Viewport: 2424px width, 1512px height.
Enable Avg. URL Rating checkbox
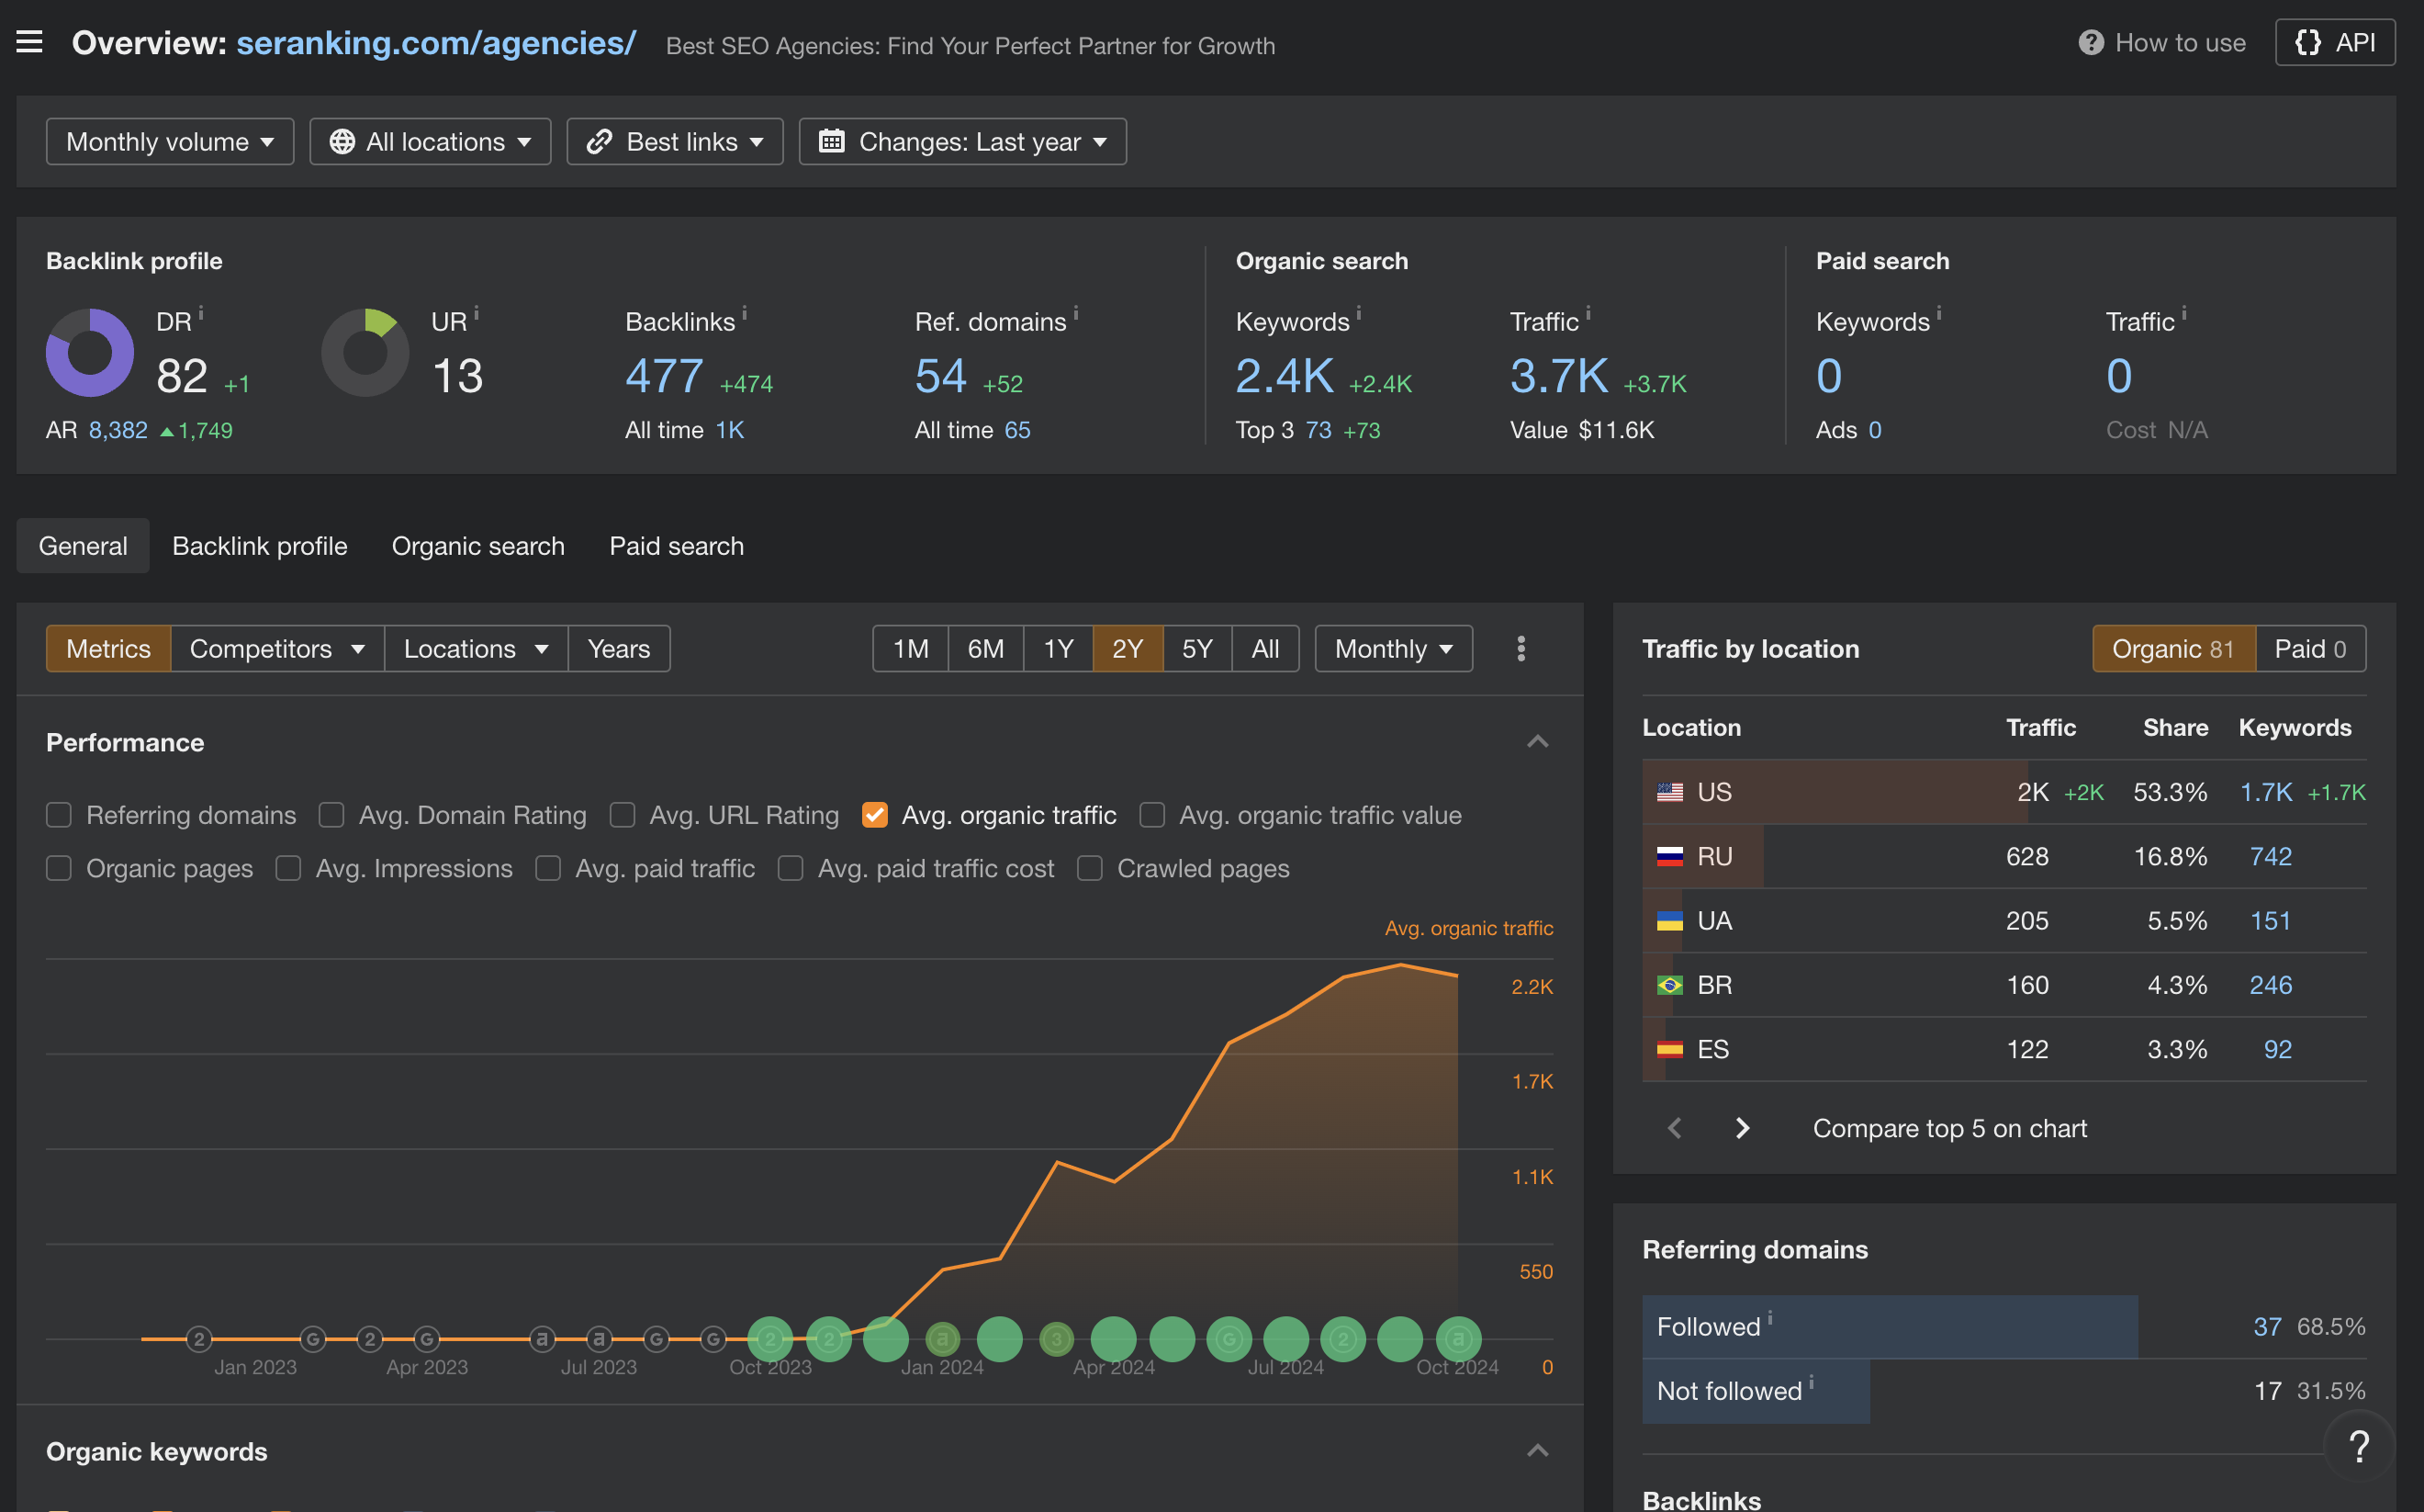point(623,815)
